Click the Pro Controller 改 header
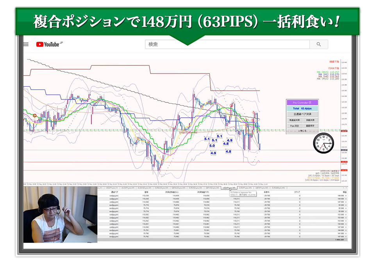Viewport: 375px width, 264px height. point(302,102)
